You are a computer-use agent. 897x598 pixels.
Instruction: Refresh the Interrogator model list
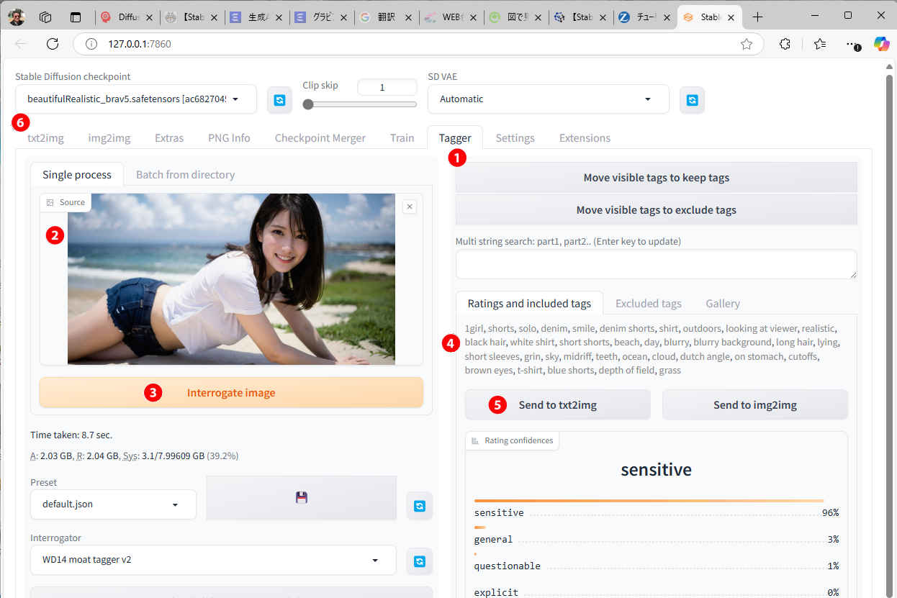click(x=419, y=561)
